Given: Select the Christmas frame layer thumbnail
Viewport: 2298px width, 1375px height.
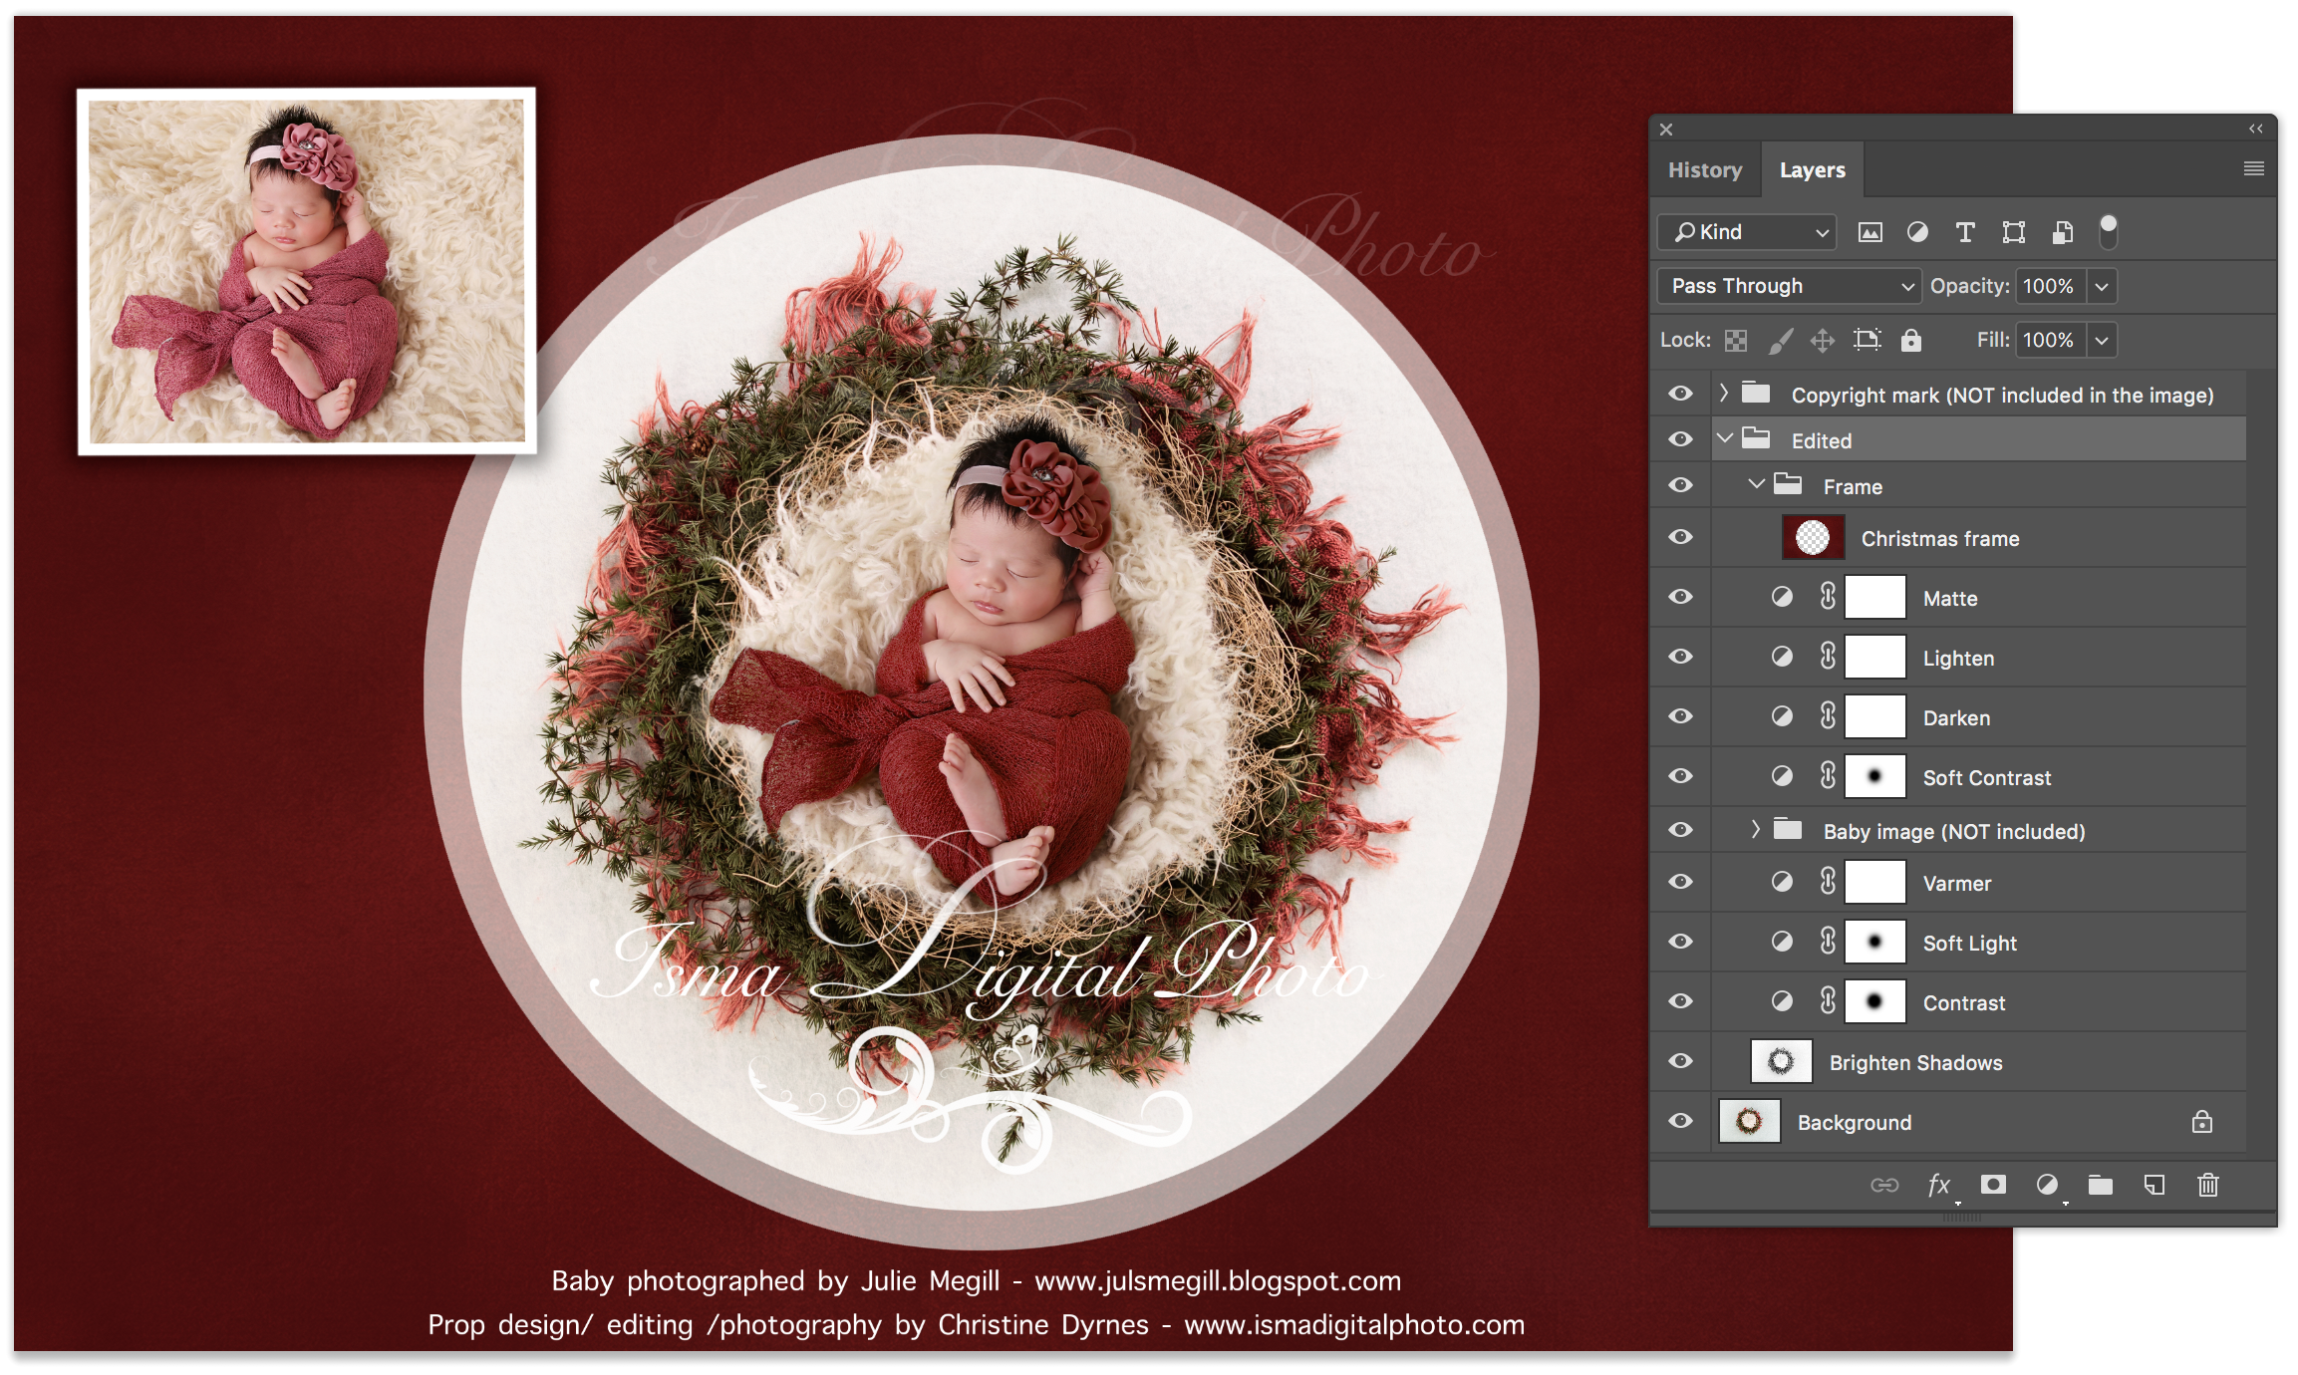Looking at the screenshot, I should 1813,538.
